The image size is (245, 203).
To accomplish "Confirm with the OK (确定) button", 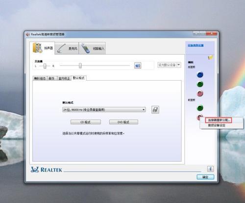I will (205, 177).
